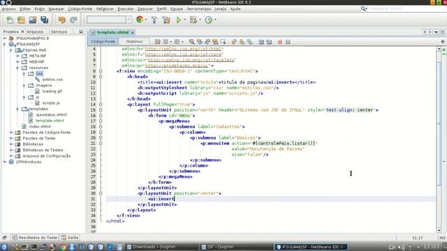447x251 pixels.
Task: Undo the last edit with the toolbar arrow
Action: tap(62, 20)
